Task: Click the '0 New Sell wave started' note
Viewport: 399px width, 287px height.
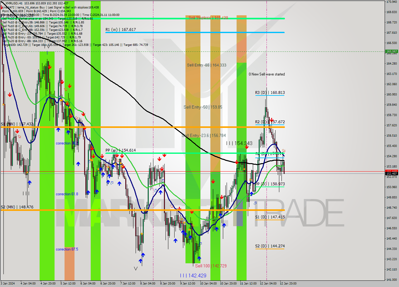Action: [267, 74]
